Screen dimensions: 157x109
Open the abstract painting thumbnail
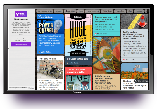click(106, 56)
